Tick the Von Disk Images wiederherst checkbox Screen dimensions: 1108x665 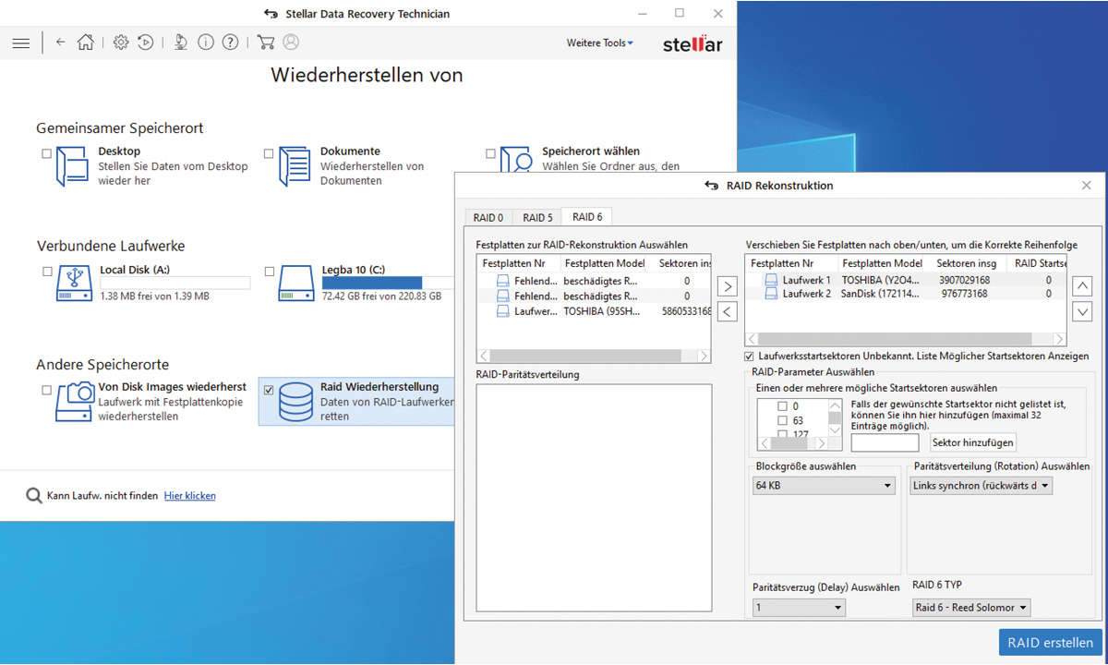pos(46,390)
